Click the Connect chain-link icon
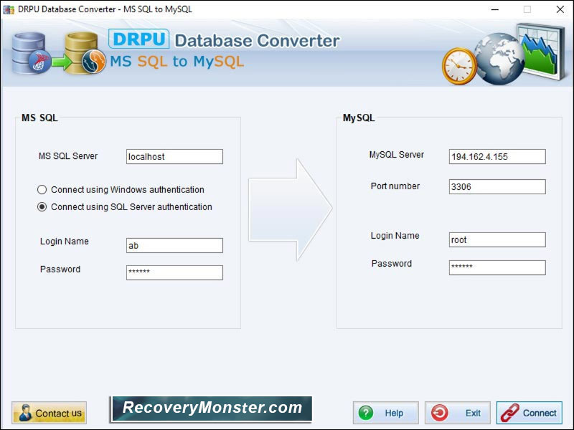The height and width of the screenshot is (430, 574). coord(512,412)
